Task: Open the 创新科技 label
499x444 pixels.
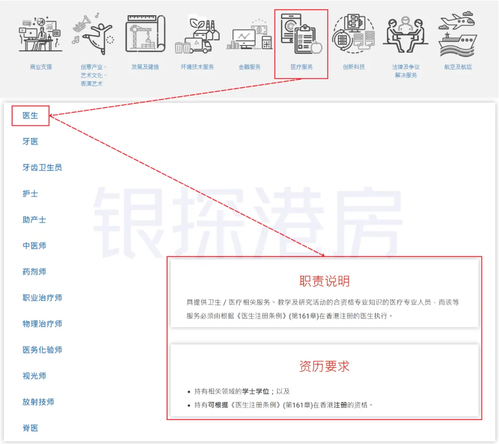Action: click(x=353, y=67)
